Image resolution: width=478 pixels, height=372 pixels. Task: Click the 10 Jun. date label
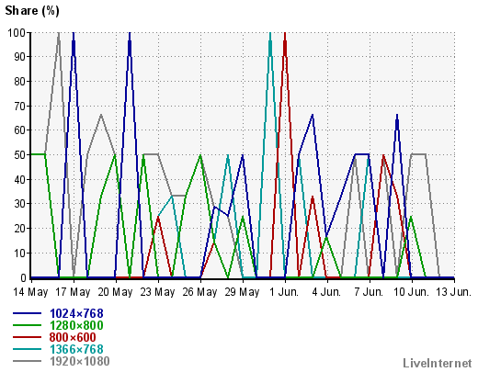click(x=411, y=292)
